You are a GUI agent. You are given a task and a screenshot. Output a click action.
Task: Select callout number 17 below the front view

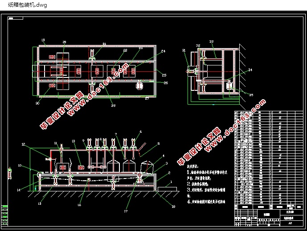click(126, 211)
